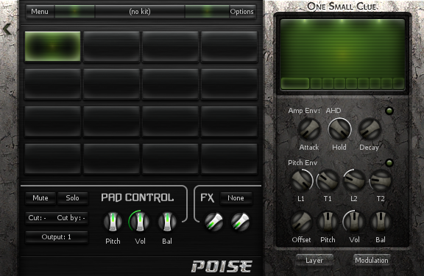Click the POISE logo
The height and width of the screenshot is (276, 424).
tap(222, 266)
